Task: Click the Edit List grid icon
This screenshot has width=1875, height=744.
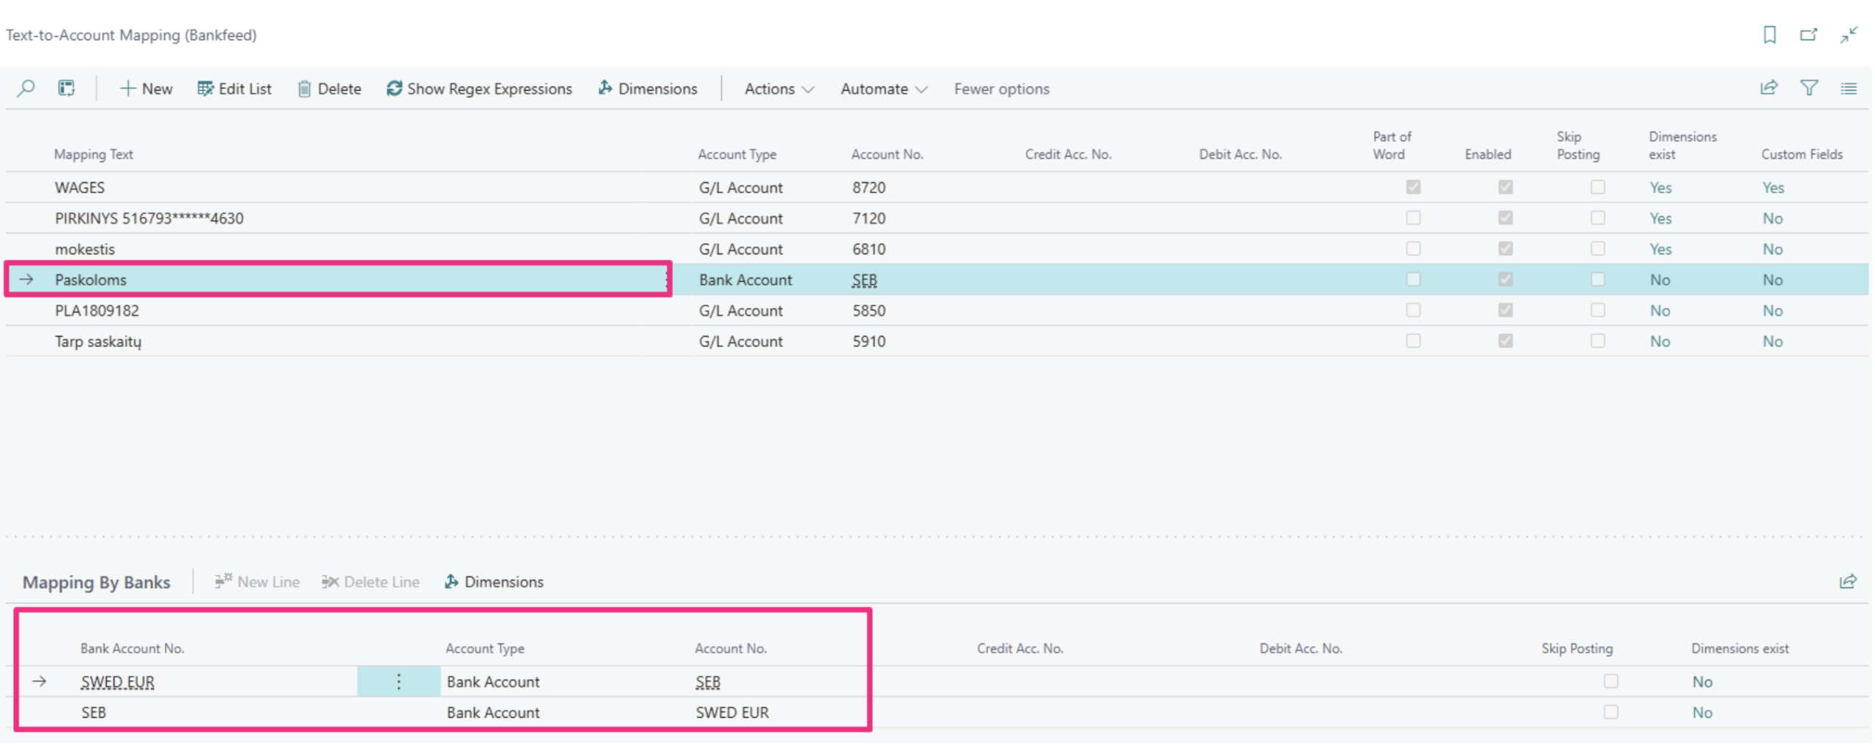Action: [206, 89]
